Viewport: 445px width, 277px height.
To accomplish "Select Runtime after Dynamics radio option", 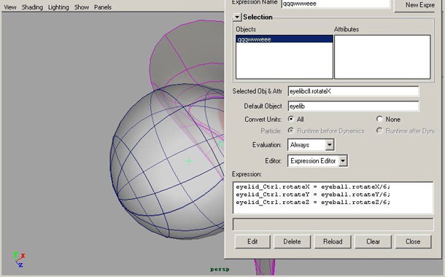I will pyautogui.click(x=379, y=130).
